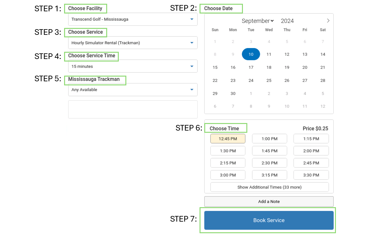
Task: Select September 18 on the calendar
Action: (x=269, y=67)
